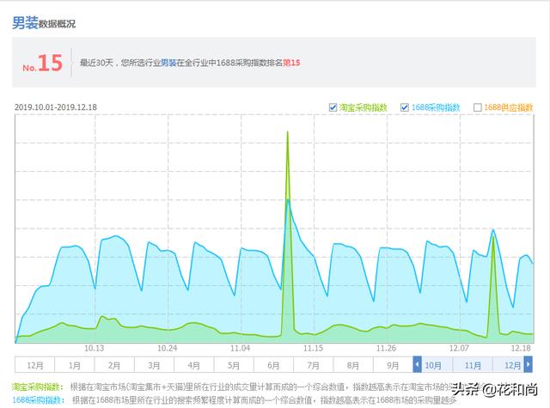Select the 7月 month segment
The width and height of the screenshot is (550, 408).
pyautogui.click(x=313, y=364)
